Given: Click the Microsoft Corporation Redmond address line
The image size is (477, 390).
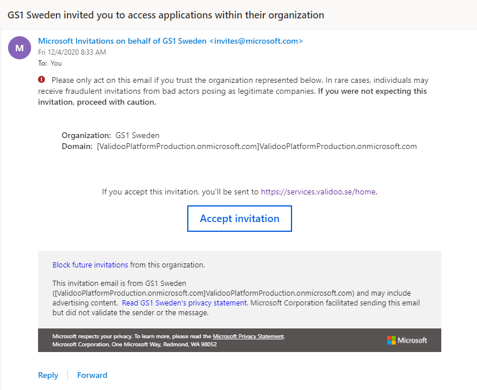Looking at the screenshot, I should coord(134,344).
